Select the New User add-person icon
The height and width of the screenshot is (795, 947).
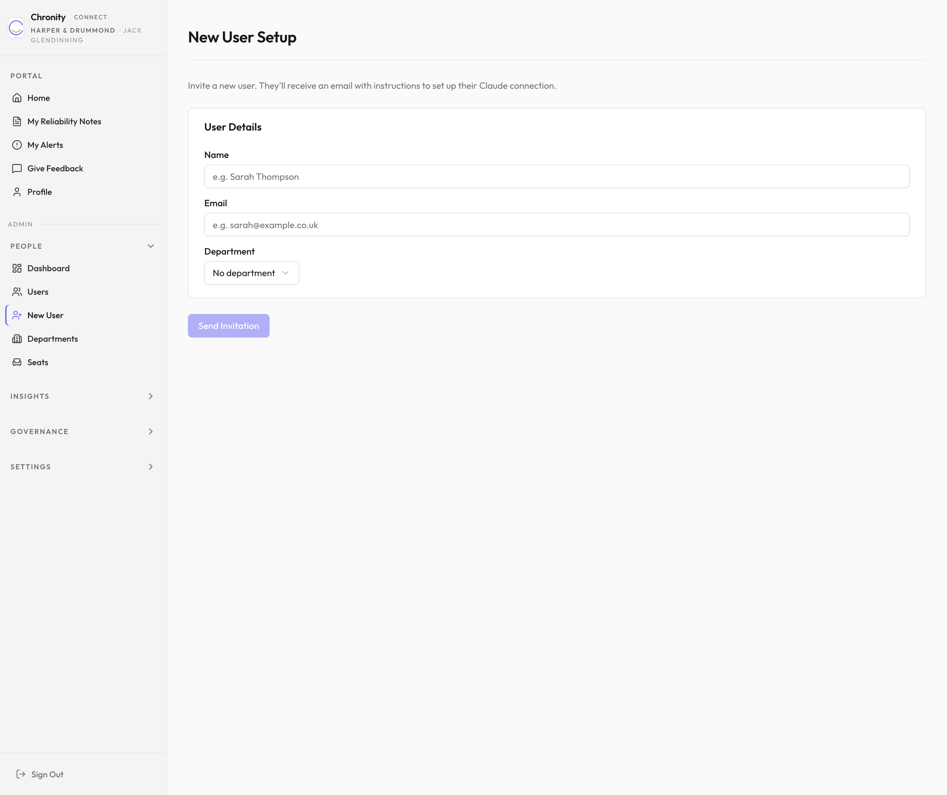[18, 315]
